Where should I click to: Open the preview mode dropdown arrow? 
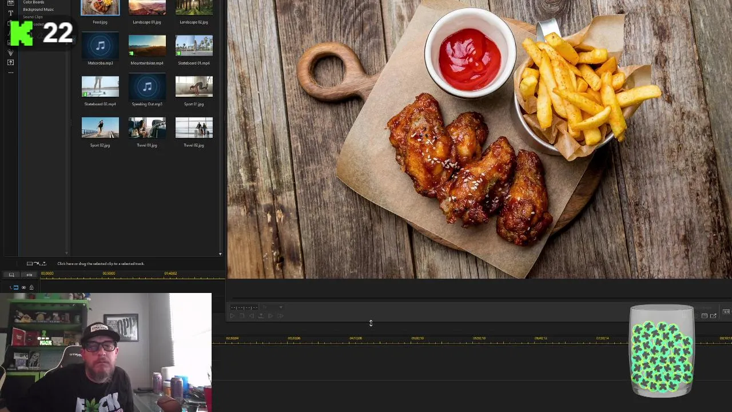281,307
